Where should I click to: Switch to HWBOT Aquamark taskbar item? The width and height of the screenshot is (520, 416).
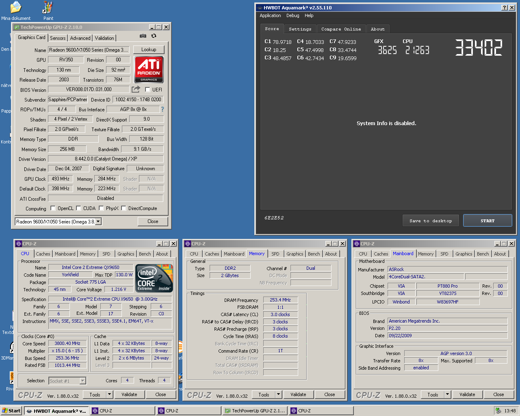point(56,411)
